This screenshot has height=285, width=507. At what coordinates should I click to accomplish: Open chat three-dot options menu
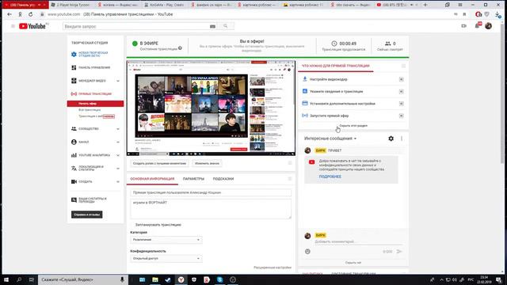tap(402, 139)
